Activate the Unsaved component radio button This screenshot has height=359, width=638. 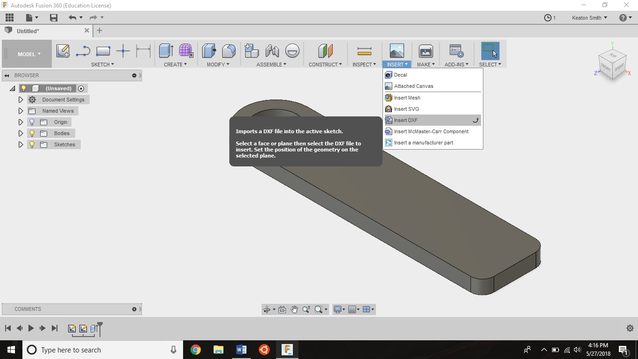(81, 88)
